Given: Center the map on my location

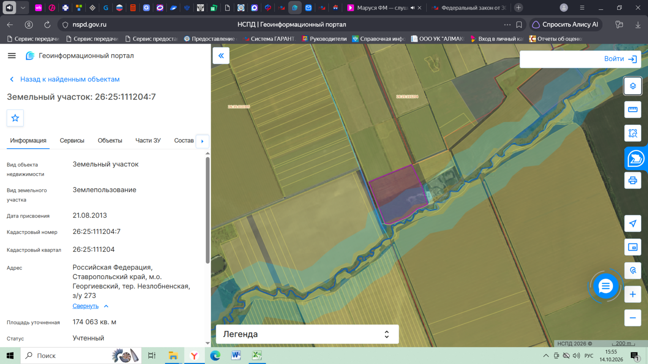Looking at the screenshot, I should click(x=632, y=223).
